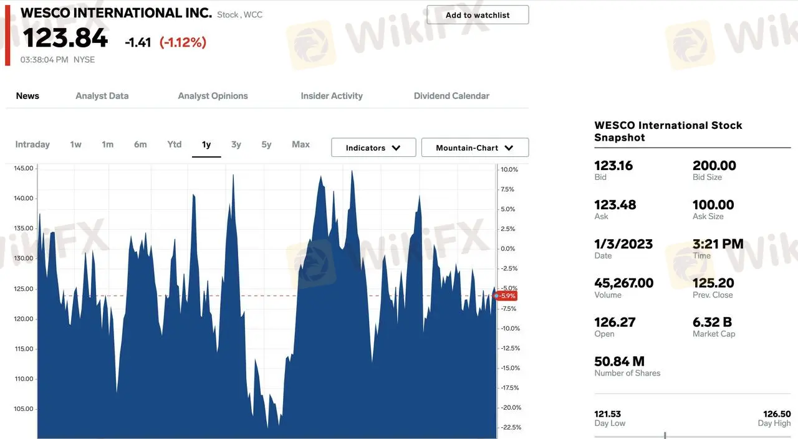
Task: Show 6m chart period
Action: click(x=140, y=144)
